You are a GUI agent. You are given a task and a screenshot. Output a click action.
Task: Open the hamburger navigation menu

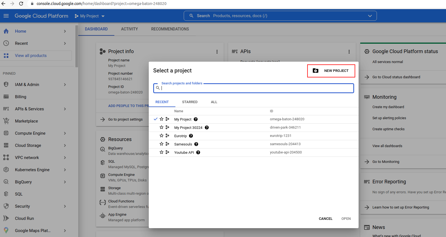click(6, 16)
